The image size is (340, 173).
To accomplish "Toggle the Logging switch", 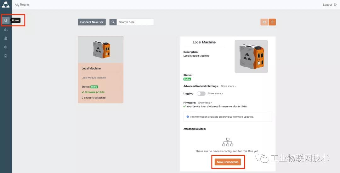I will click(x=201, y=93).
